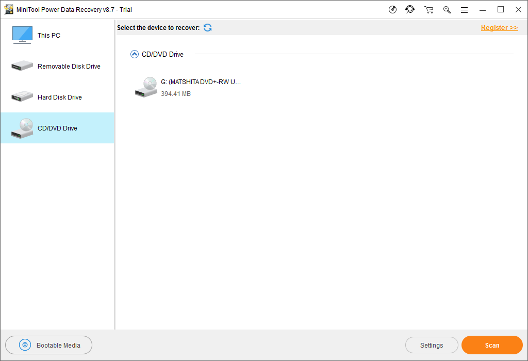Open scan Settings
Viewport: 528px width, 361px height.
[432, 345]
